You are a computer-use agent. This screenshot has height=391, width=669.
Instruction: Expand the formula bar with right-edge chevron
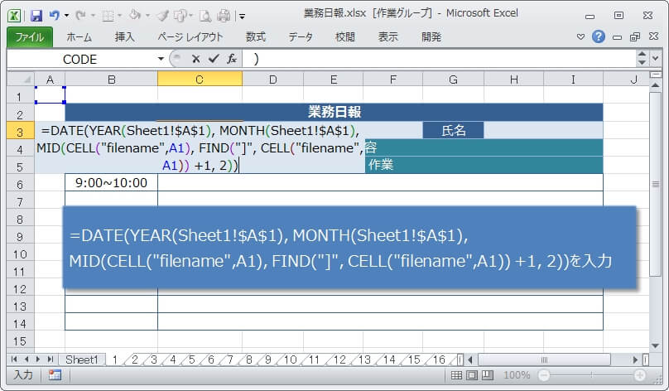643,59
